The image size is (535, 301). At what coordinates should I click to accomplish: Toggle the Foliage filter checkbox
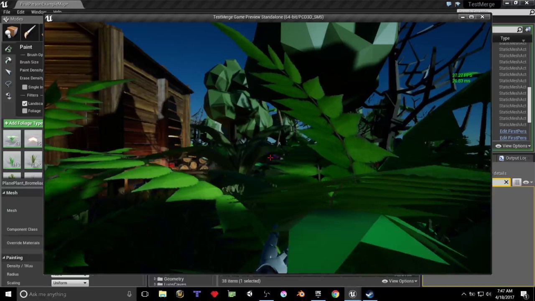click(x=25, y=111)
